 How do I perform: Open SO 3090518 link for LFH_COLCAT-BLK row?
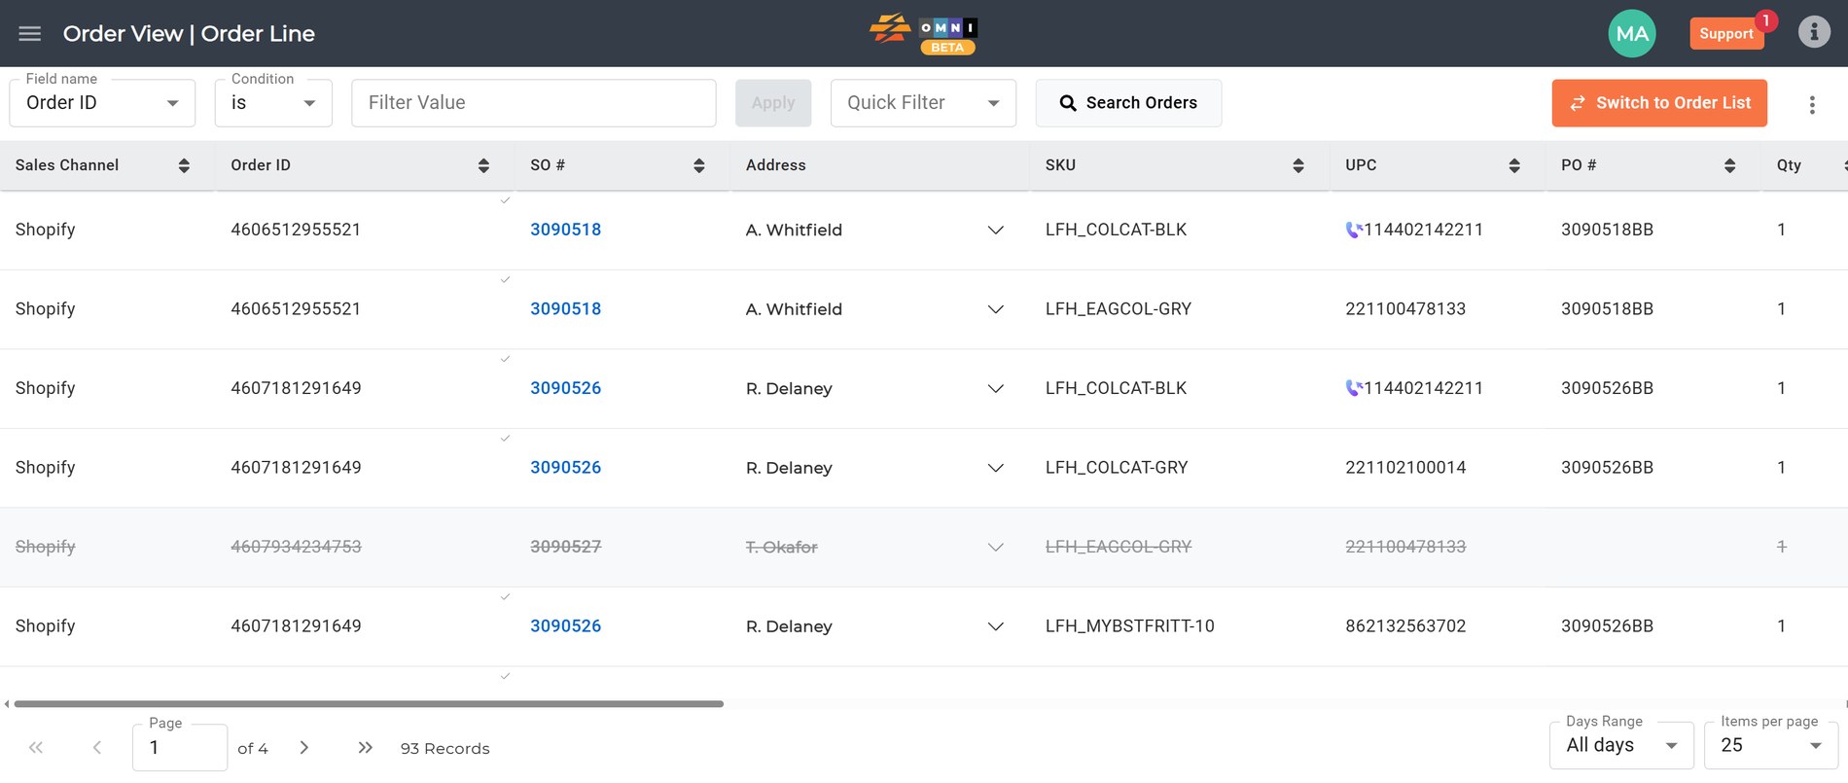565,230
